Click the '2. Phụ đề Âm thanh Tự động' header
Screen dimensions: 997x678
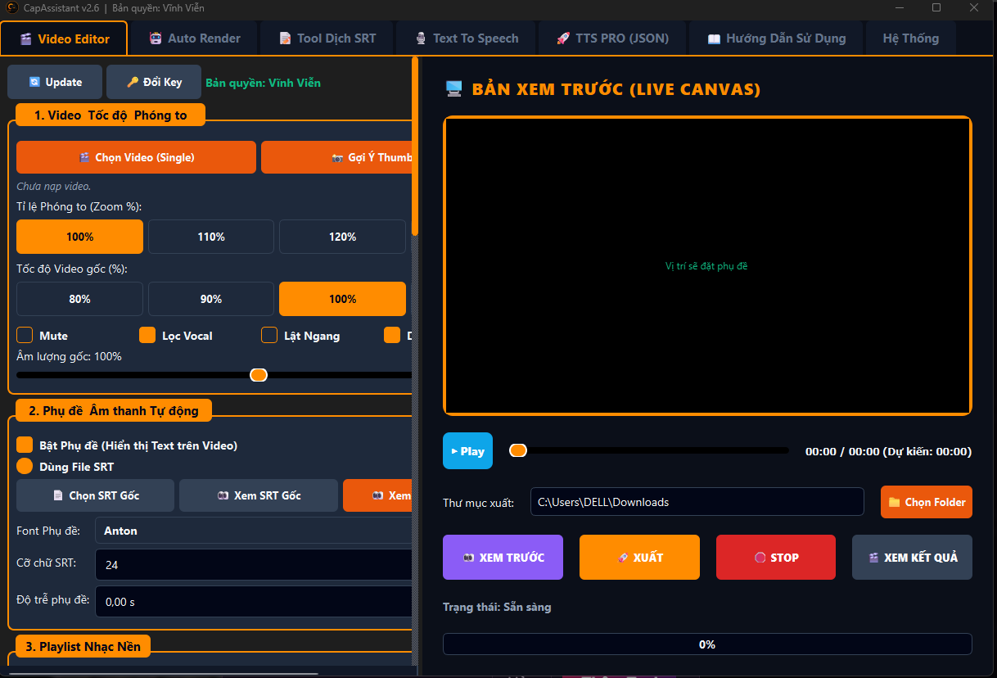(x=113, y=410)
